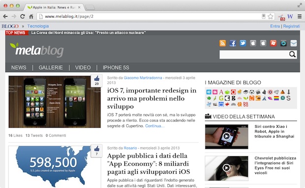Open the 598,500 US map image
305x188 pixels.
click(x=55, y=167)
